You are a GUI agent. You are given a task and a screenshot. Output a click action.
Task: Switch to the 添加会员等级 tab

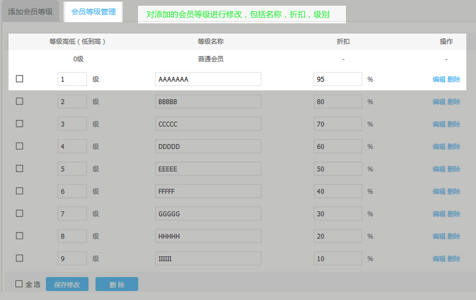click(x=30, y=12)
